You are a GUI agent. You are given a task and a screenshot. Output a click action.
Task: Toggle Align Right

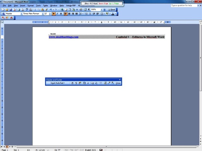(x=73, y=14)
